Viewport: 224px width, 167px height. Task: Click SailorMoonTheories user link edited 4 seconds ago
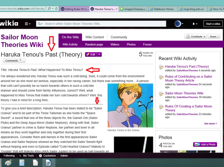coord(187,71)
